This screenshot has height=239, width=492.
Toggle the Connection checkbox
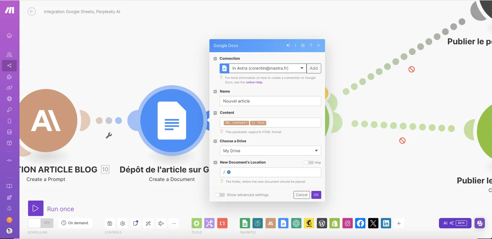coord(215,58)
